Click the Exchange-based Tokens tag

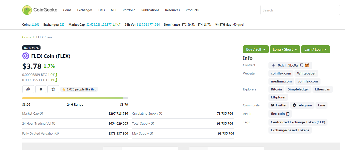pyautogui.click(x=290, y=130)
